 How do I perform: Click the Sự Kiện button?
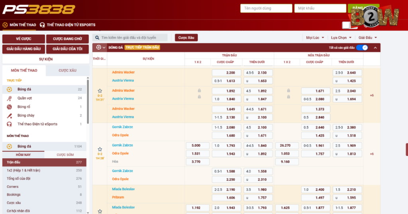coord(46,59)
